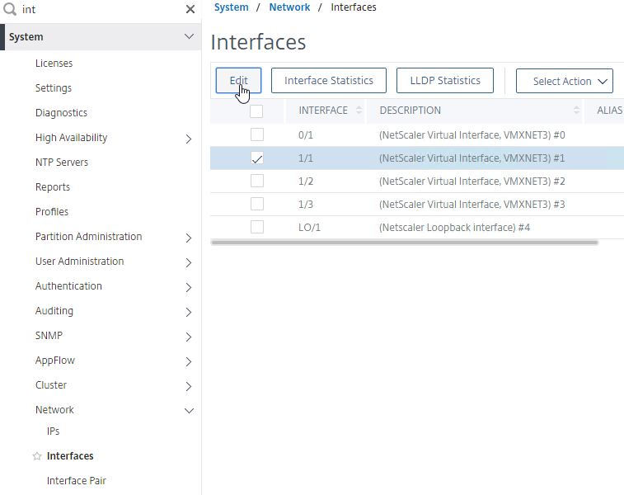Expand the SNMP arrow
624x495 pixels.
(189, 337)
